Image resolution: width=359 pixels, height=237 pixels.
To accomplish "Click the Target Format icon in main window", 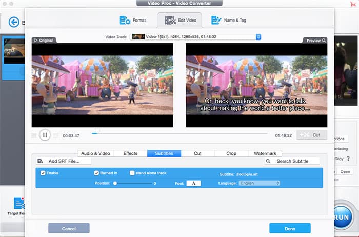I will (x=19, y=203).
